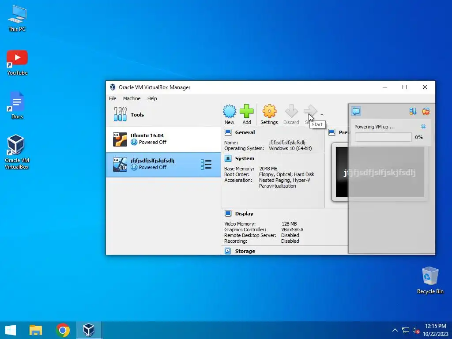The height and width of the screenshot is (339, 452).
Task: Click the Graphics Controller VBoxSVGA value
Action: click(x=292, y=230)
